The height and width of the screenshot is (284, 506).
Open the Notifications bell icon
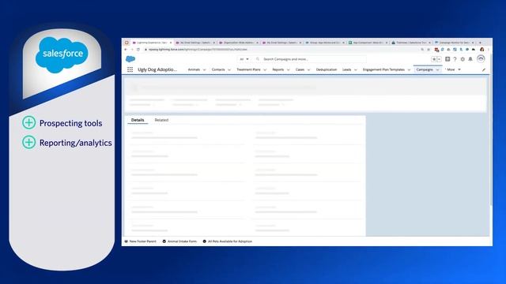pos(470,59)
